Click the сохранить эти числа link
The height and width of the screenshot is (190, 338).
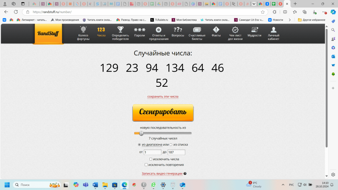tap(163, 97)
